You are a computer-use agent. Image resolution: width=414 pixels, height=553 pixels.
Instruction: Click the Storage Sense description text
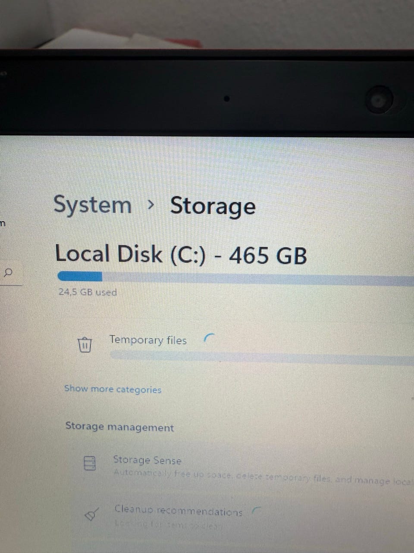(263, 478)
